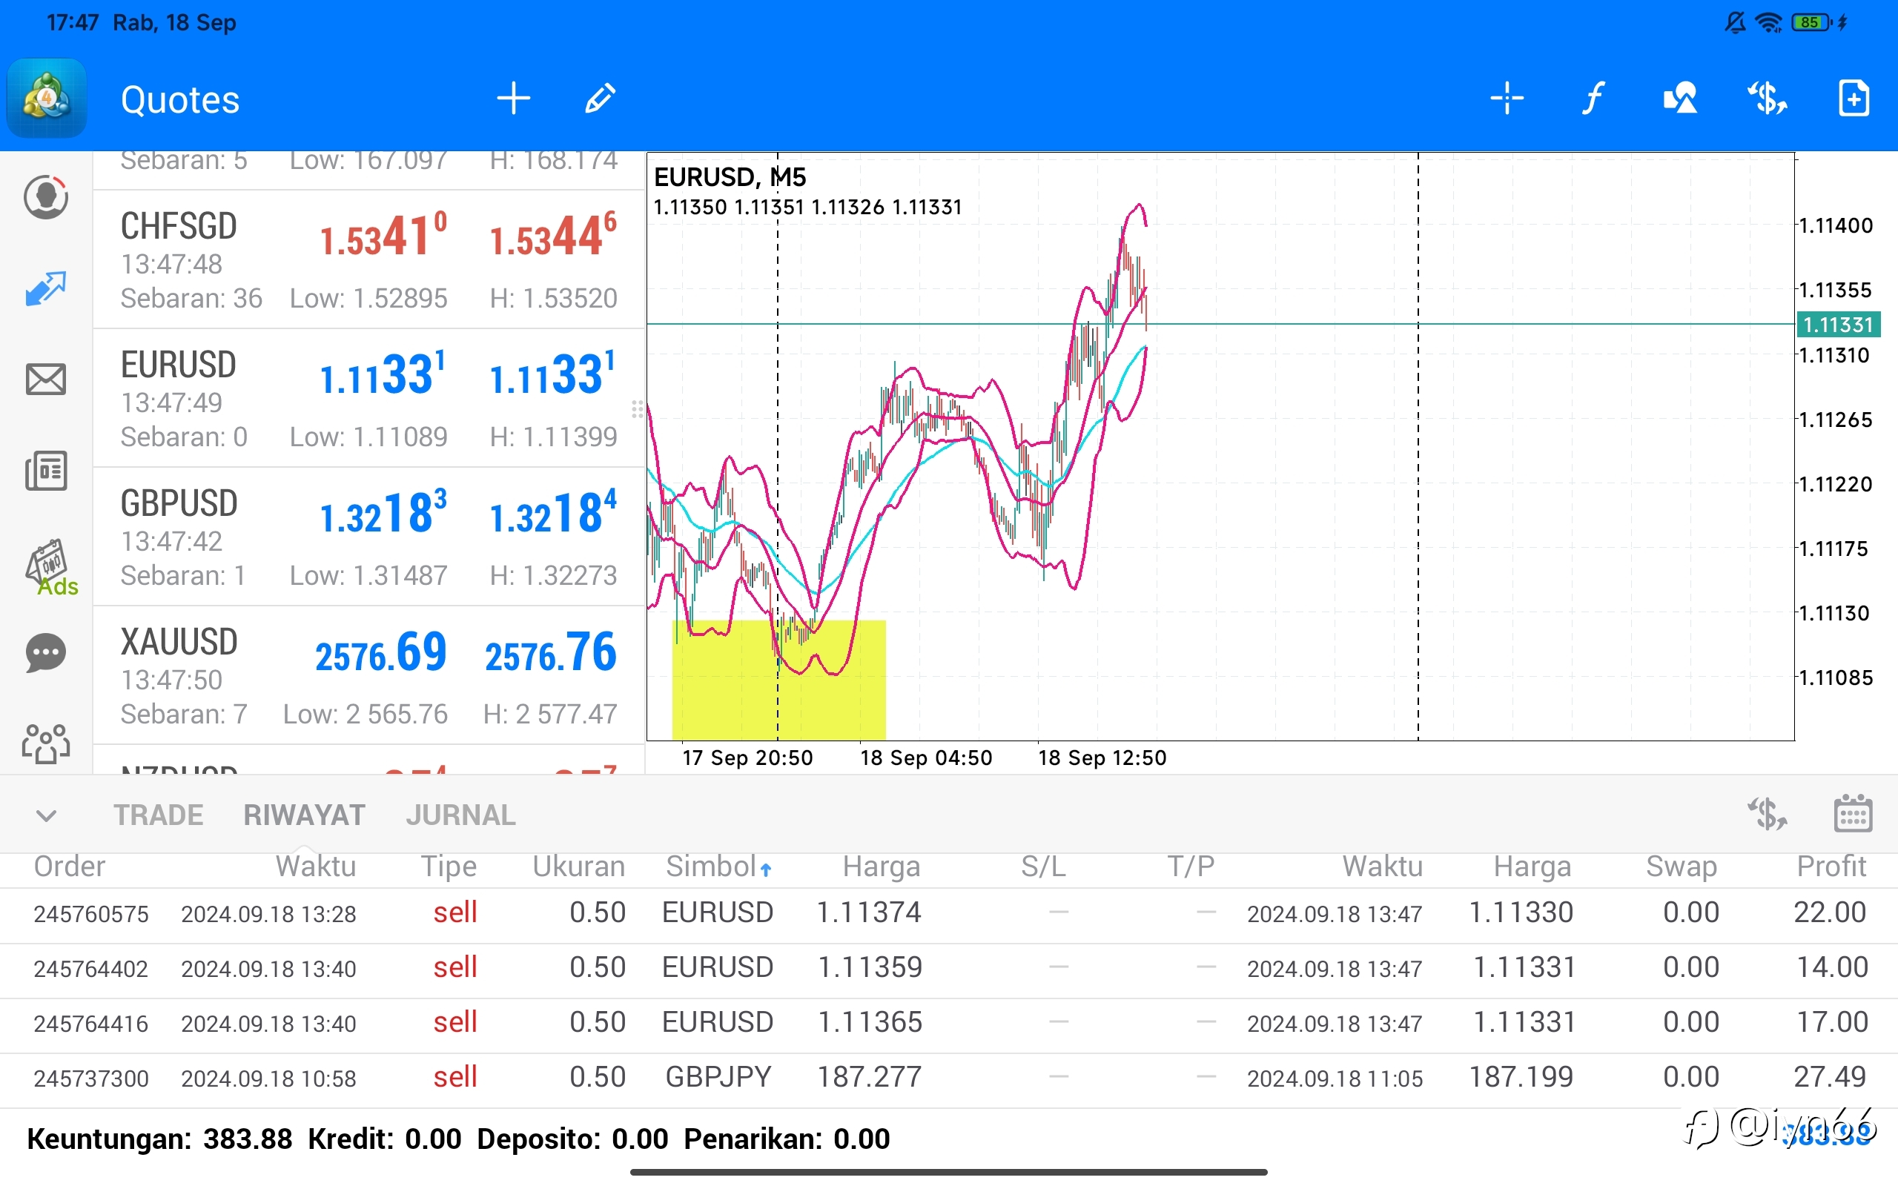This screenshot has width=1898, height=1186.
Task: Switch to the JURNAL tab
Action: 461,816
